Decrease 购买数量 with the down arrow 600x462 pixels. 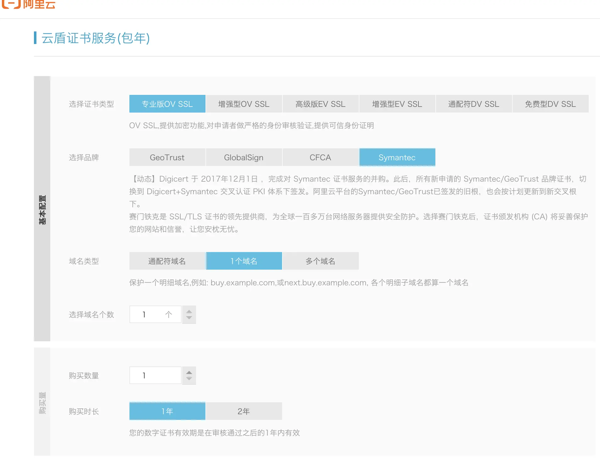pos(189,378)
